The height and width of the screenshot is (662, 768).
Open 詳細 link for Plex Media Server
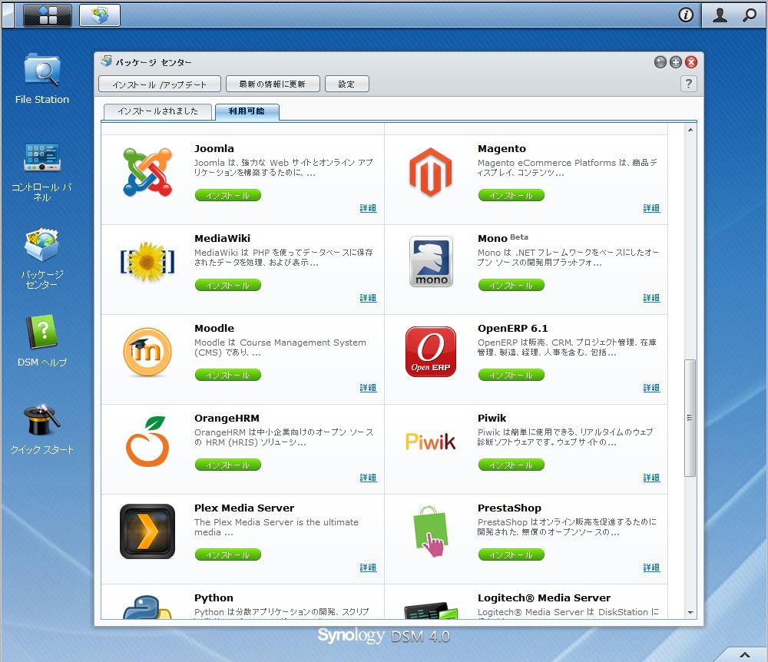(368, 568)
